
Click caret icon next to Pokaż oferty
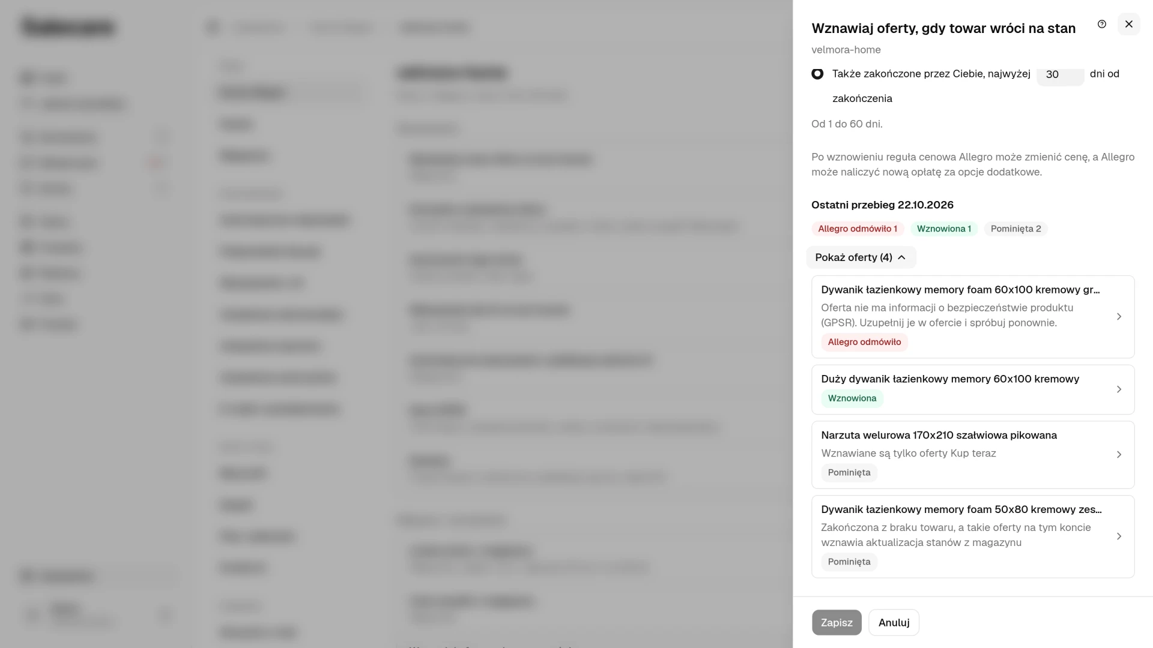coord(901,257)
